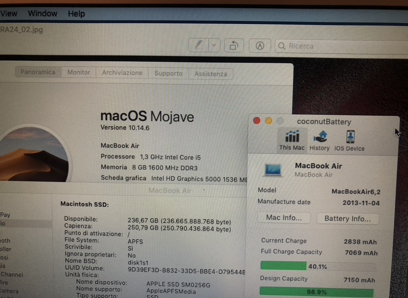Click the RA24_02.jpg window title
The height and width of the screenshot is (298, 408).
click(x=21, y=29)
